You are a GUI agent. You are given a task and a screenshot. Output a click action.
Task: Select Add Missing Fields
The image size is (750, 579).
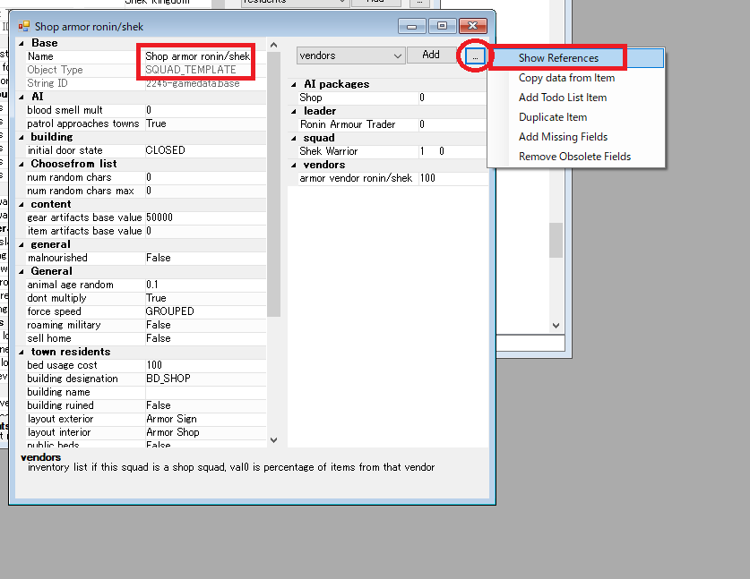[x=563, y=137]
